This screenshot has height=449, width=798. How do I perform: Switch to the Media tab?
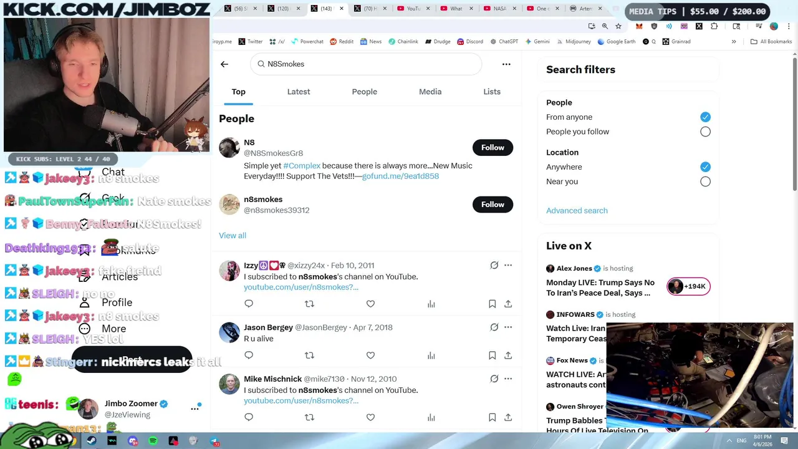click(430, 92)
